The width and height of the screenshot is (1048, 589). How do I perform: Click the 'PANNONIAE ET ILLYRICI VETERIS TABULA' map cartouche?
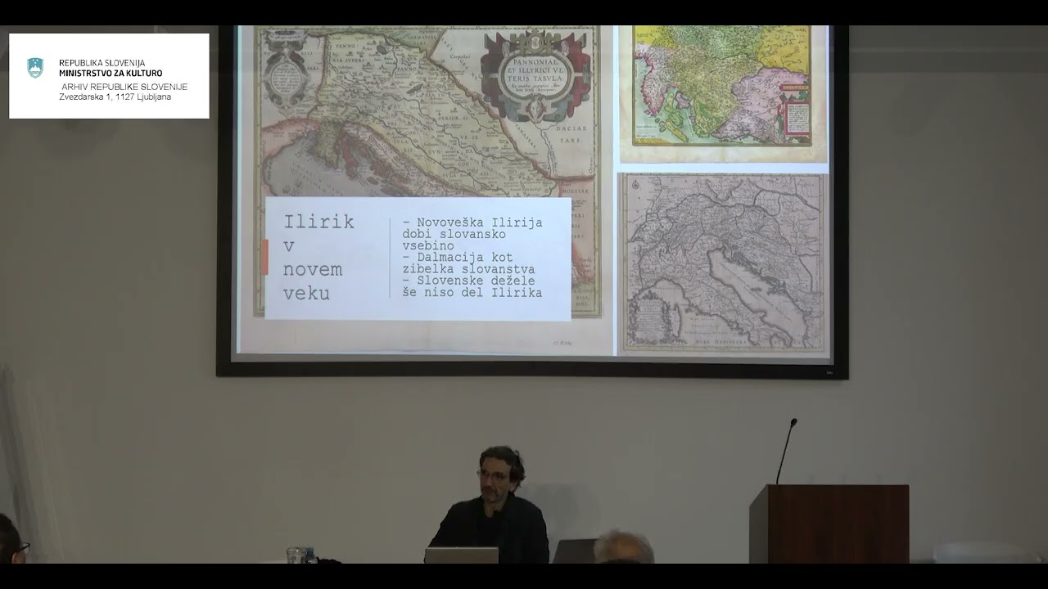click(x=535, y=78)
